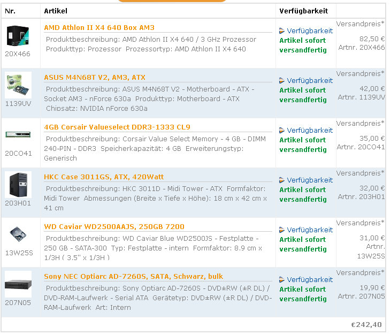Click Artnr. 1139UV text in price column
391x335 pixels.
(362, 97)
